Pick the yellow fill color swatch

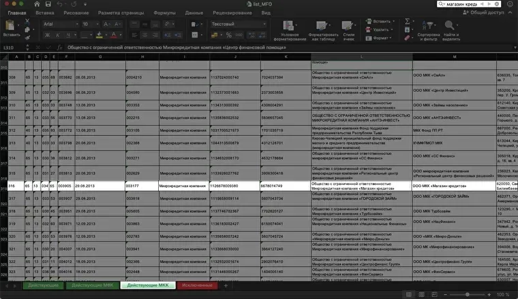point(100,35)
